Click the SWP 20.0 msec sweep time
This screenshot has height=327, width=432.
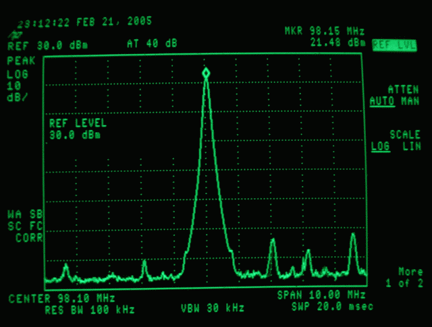click(327, 307)
